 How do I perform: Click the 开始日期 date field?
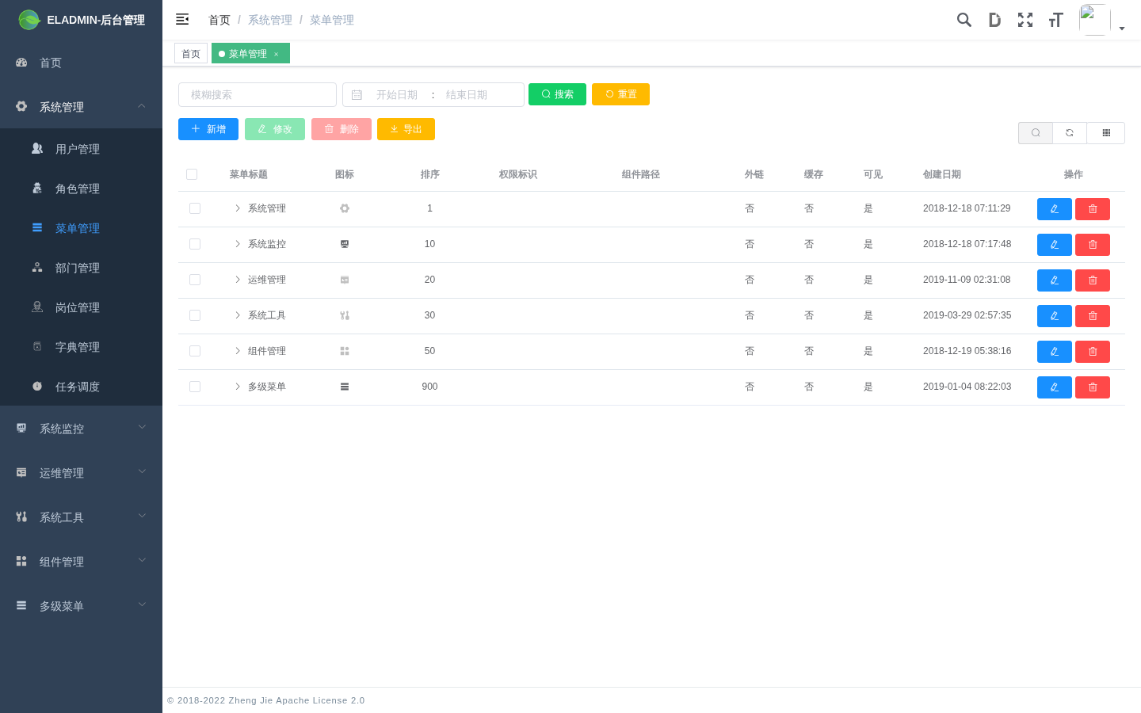click(397, 95)
